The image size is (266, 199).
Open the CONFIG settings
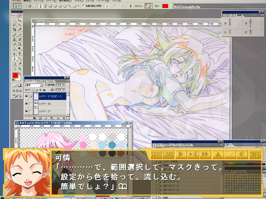click(x=255, y=154)
